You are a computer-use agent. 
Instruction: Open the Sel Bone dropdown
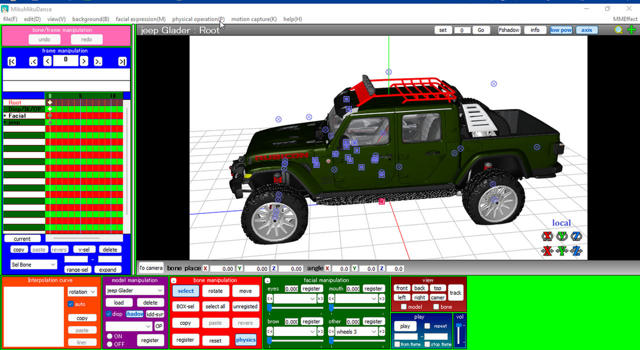point(34,264)
